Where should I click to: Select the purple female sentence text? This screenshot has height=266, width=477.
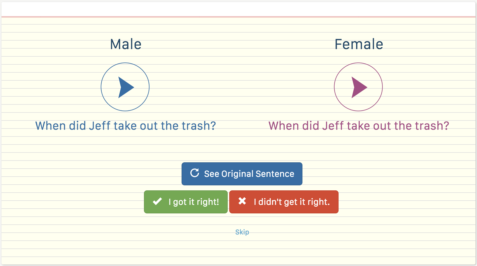click(x=359, y=126)
